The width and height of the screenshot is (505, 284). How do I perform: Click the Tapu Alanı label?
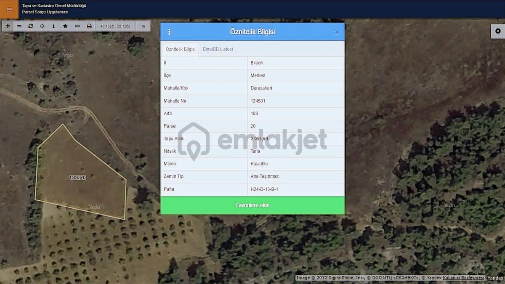coord(174,139)
